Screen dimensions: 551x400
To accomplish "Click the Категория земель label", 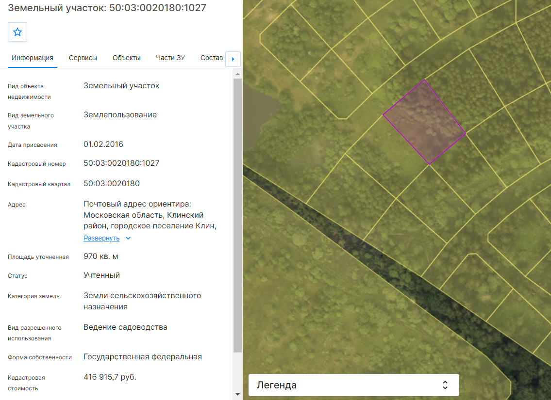I will [33, 296].
